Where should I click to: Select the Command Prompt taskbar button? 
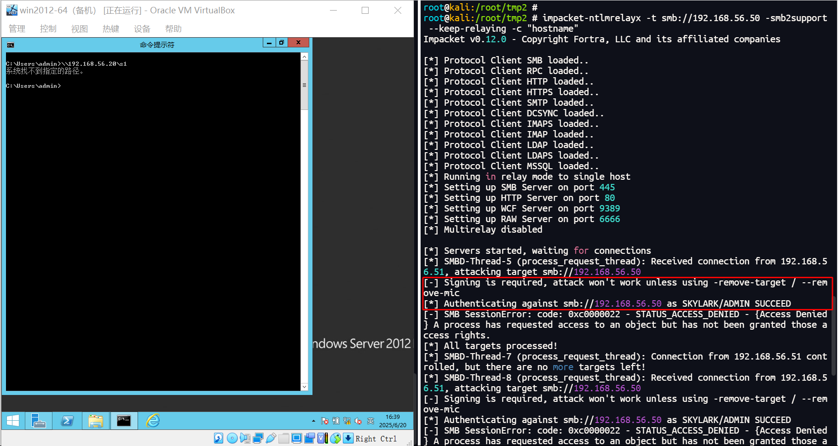124,421
